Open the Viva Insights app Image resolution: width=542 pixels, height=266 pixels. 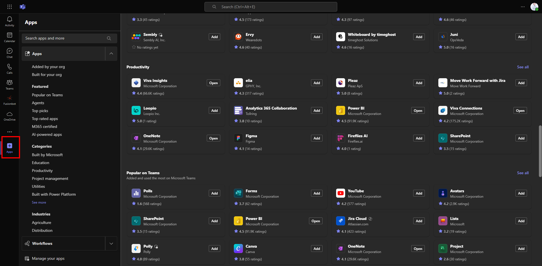coord(214,83)
